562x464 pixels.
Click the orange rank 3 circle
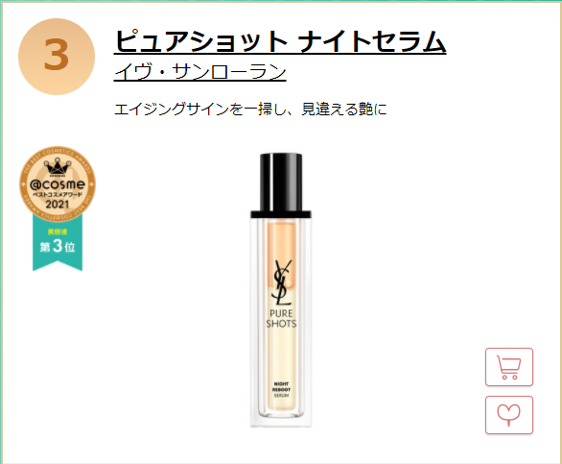point(57,57)
